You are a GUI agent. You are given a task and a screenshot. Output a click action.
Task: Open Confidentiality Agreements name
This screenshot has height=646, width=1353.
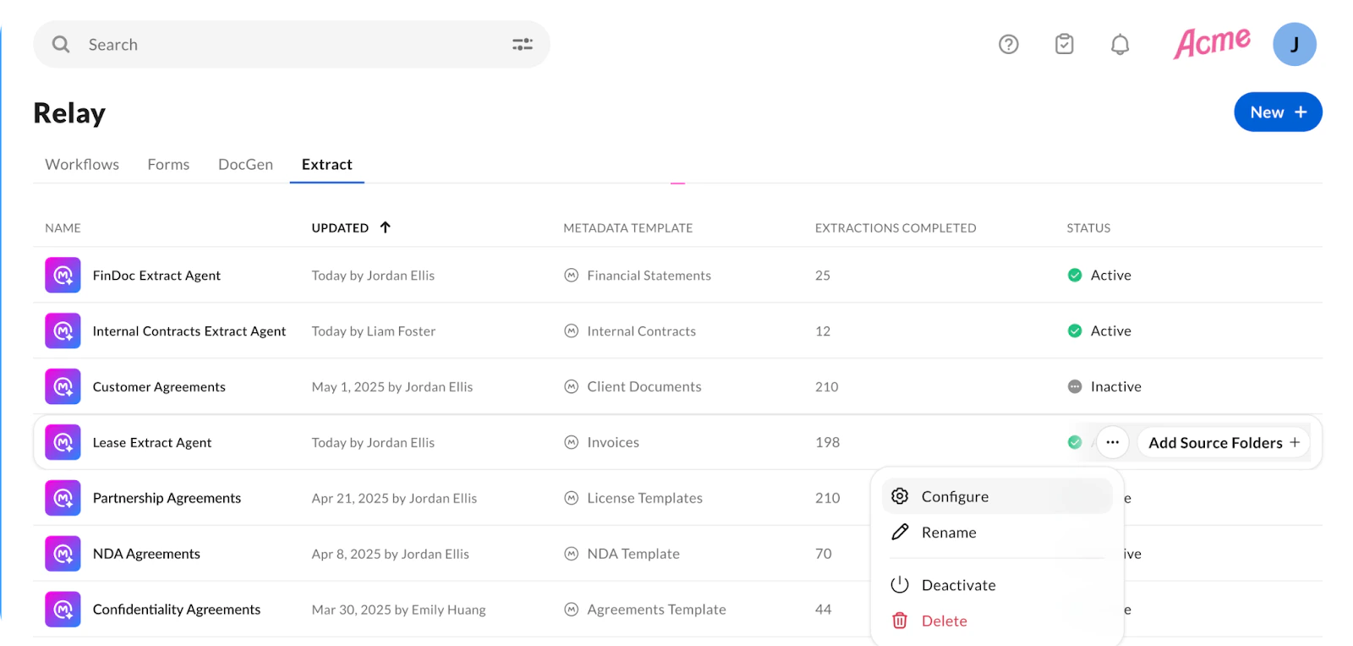pos(177,610)
